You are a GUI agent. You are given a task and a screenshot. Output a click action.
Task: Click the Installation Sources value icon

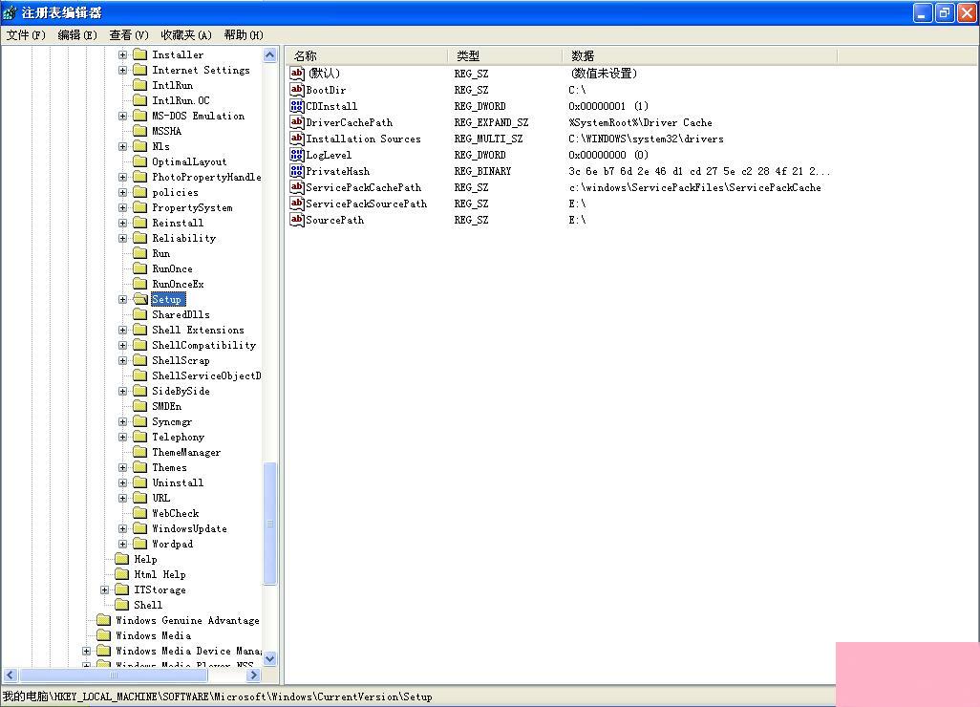coord(297,139)
